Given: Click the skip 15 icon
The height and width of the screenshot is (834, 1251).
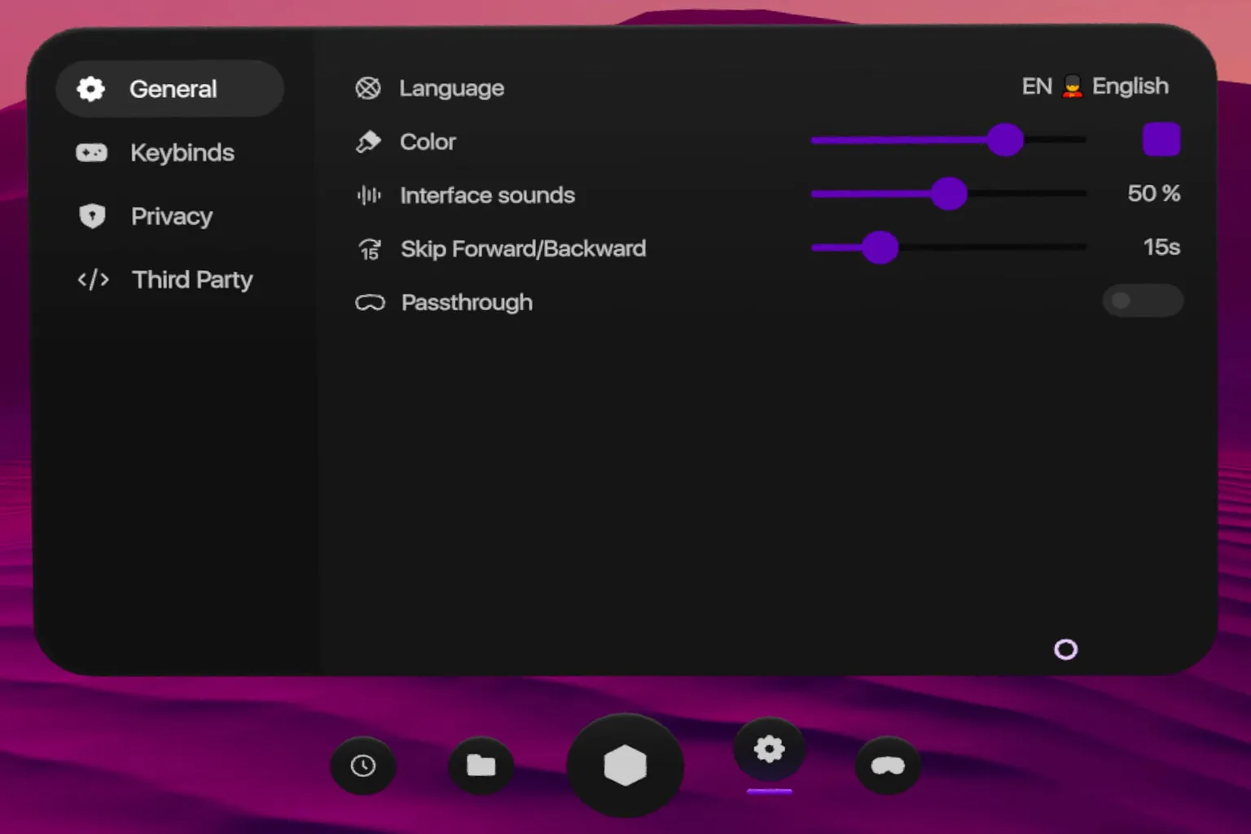Looking at the screenshot, I should point(370,248).
